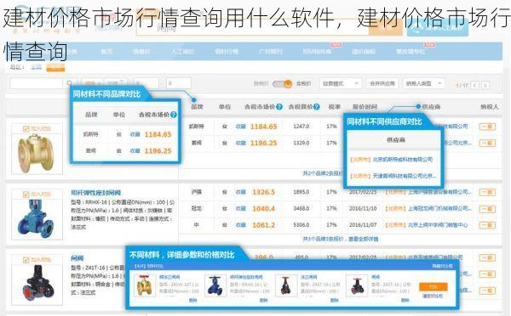This screenshot has width=511, height=316.
Task: Open the 结算模式 dropdown
Action: click(341, 84)
